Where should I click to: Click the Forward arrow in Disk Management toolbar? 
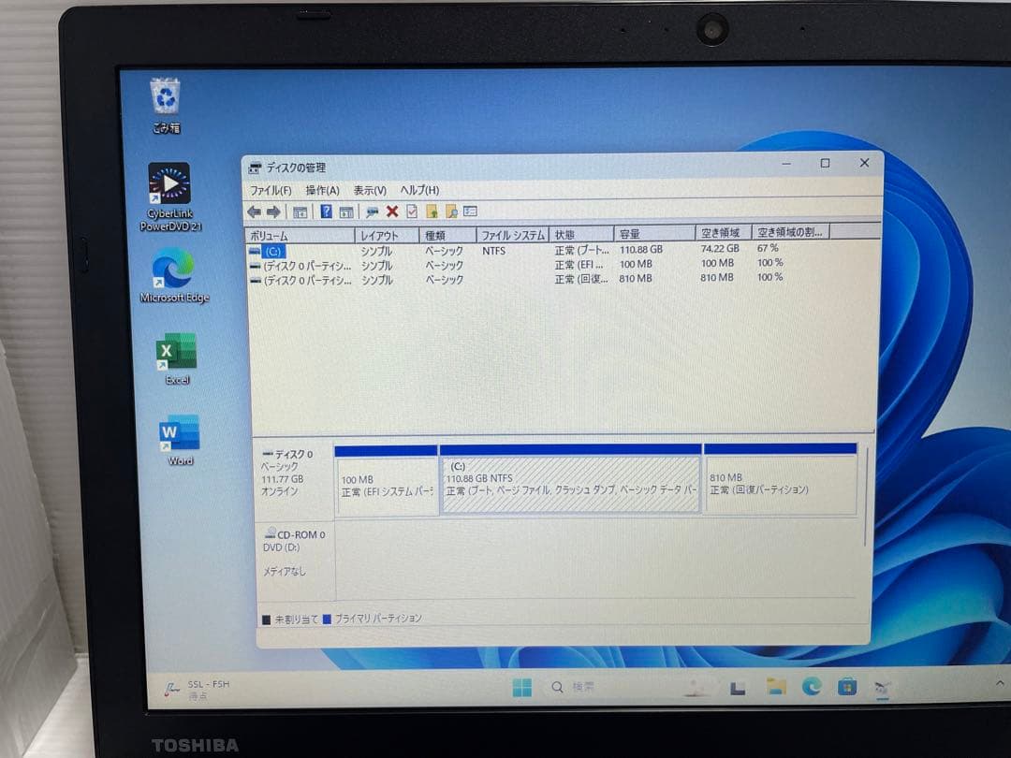pyautogui.click(x=272, y=211)
